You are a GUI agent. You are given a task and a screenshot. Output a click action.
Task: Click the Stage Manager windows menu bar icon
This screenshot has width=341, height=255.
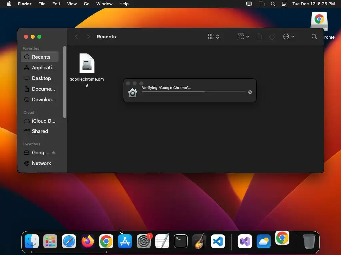(261, 4)
